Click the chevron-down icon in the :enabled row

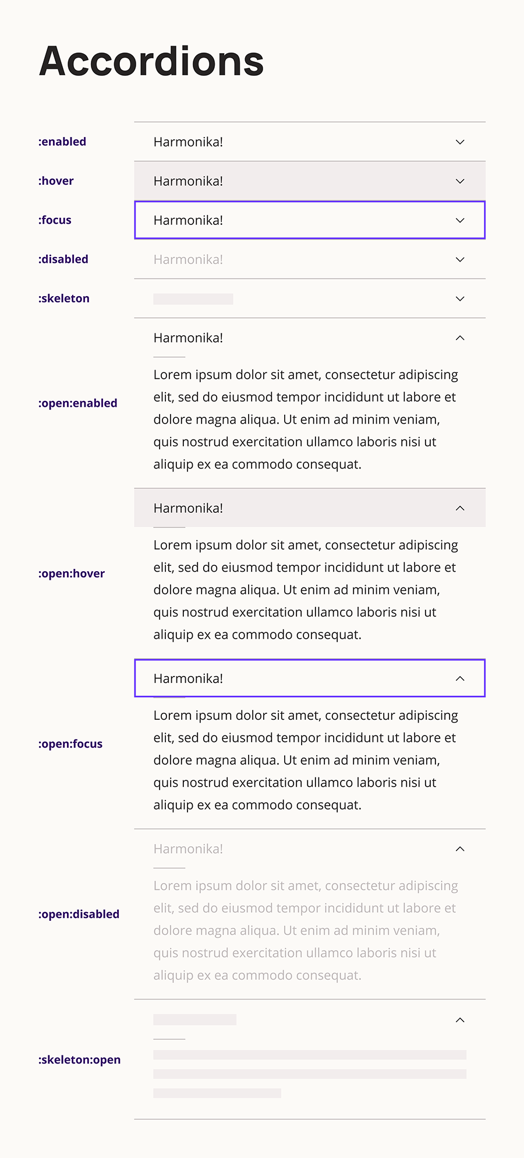pyautogui.click(x=460, y=142)
